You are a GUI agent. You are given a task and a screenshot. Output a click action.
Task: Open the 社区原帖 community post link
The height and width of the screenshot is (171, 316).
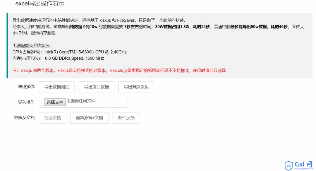coord(52,118)
